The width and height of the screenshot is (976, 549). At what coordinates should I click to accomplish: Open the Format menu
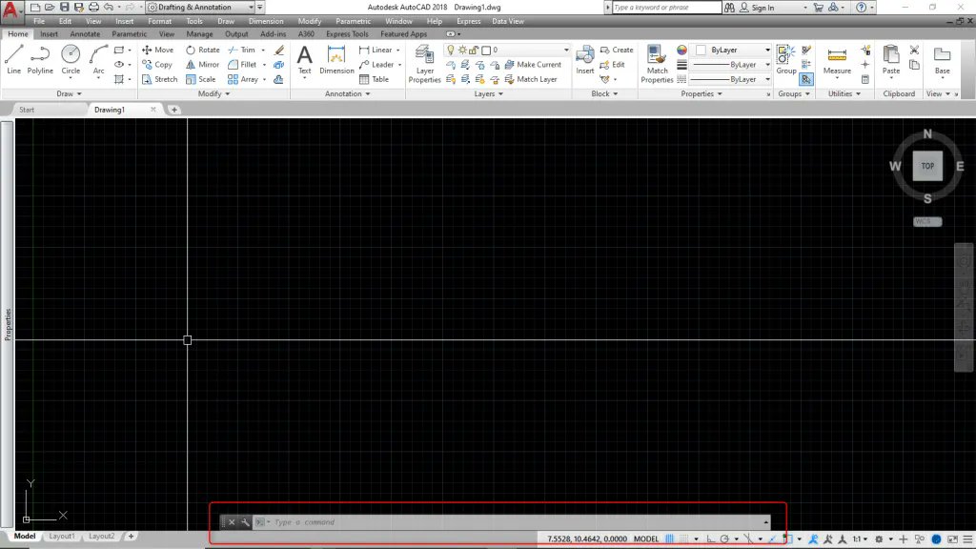click(159, 21)
